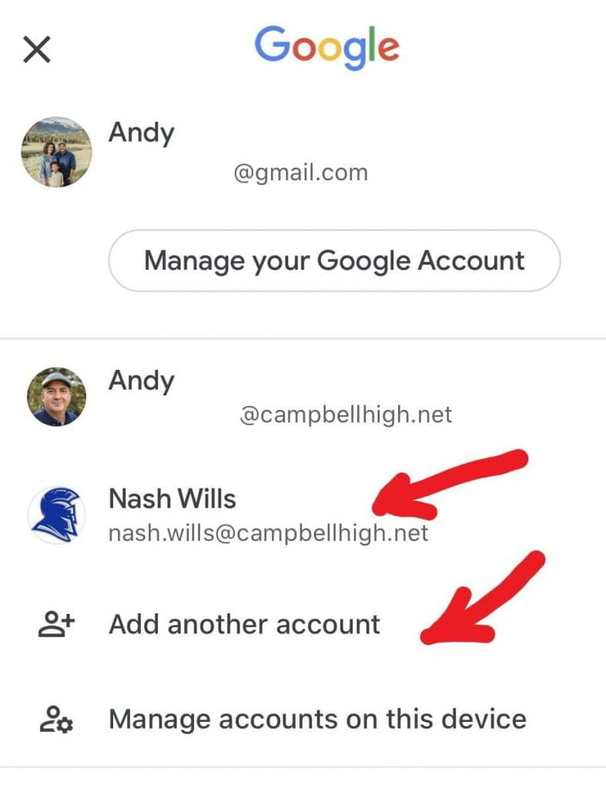Click the colorful Google logo
The height and width of the screenshot is (789, 606).
point(327,48)
